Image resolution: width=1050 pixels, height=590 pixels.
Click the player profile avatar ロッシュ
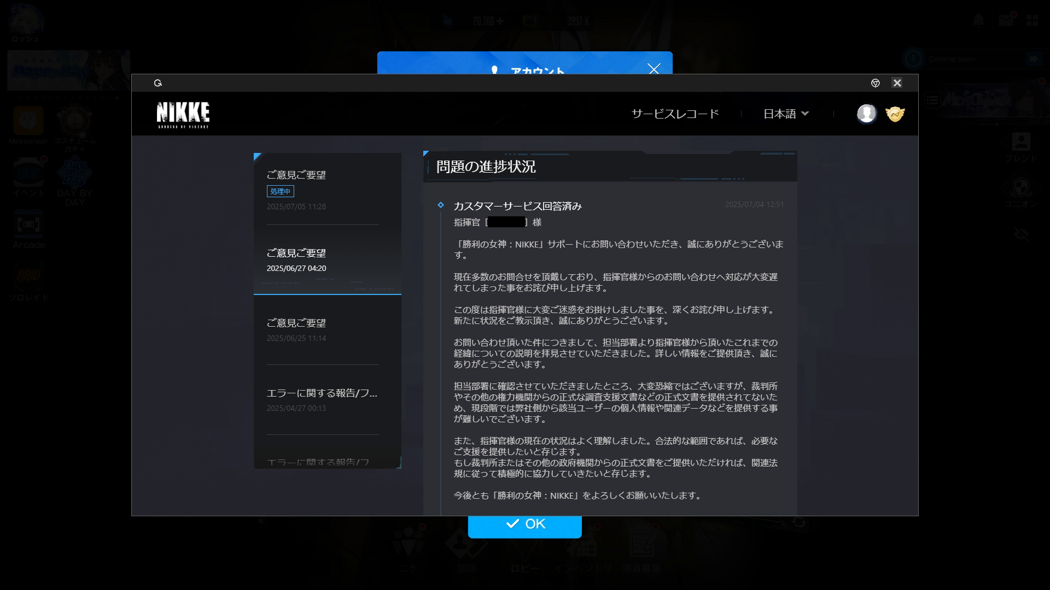(25, 23)
